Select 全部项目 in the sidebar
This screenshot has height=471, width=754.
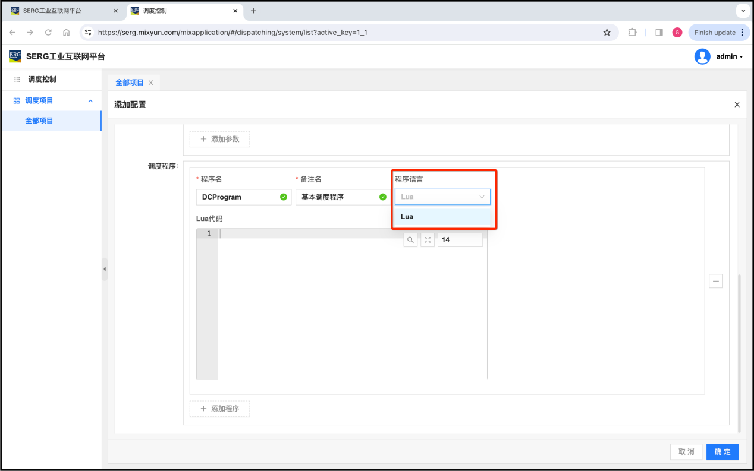coord(39,121)
